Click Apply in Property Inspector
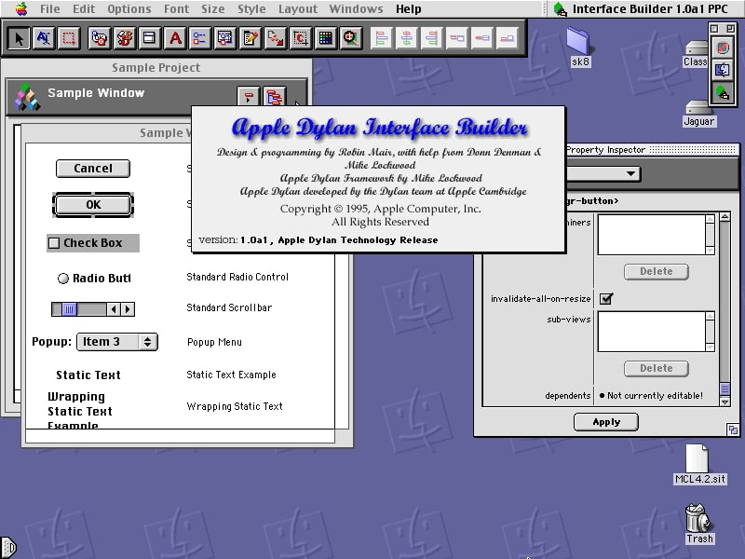 (606, 422)
